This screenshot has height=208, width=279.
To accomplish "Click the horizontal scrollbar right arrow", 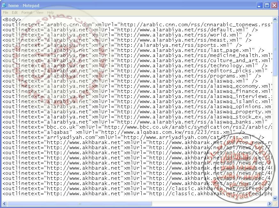I will [x=270, y=204].
